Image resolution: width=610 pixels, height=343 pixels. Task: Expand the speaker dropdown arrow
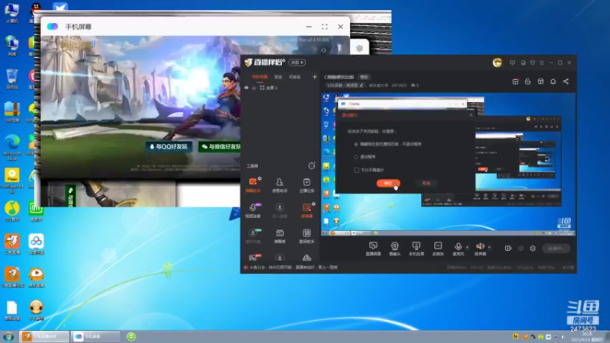(489, 247)
